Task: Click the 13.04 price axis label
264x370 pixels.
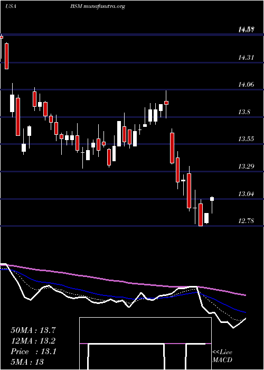Action: (246, 194)
